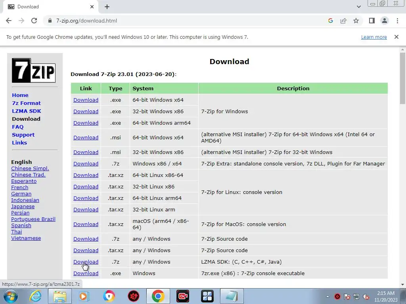Toggle the Chrome side panel icon
This screenshot has height=304, width=406.
372,21
